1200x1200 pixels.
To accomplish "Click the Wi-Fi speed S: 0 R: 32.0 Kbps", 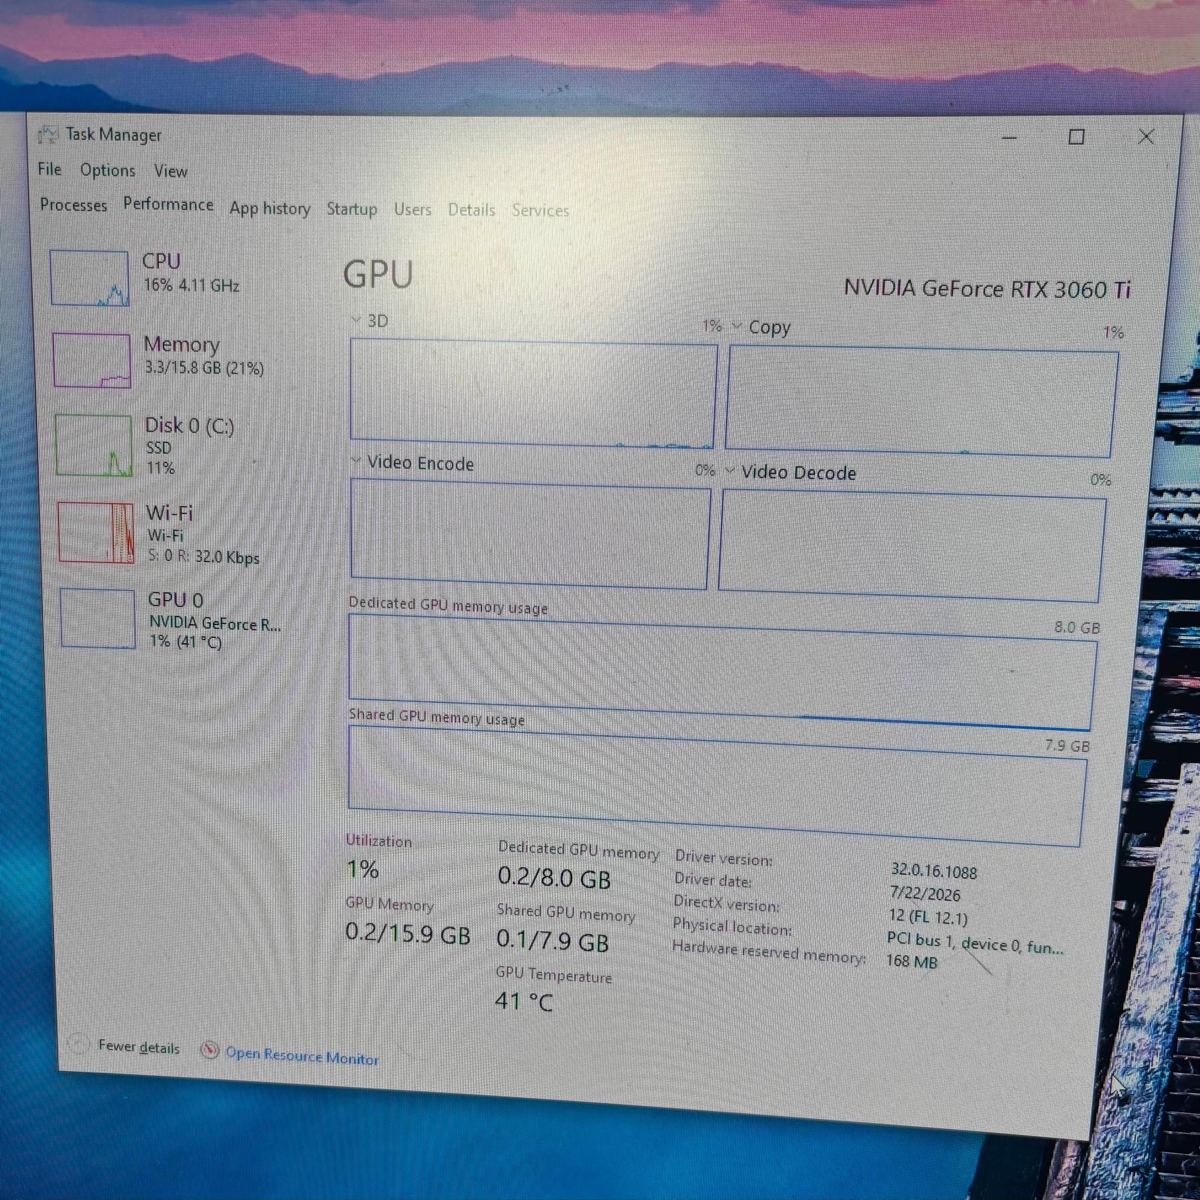I will [204, 557].
